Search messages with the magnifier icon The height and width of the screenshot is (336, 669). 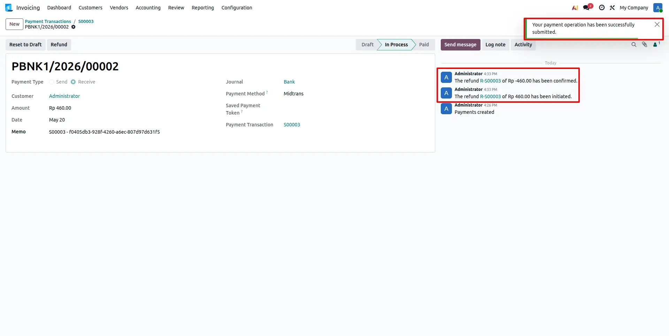(x=634, y=45)
